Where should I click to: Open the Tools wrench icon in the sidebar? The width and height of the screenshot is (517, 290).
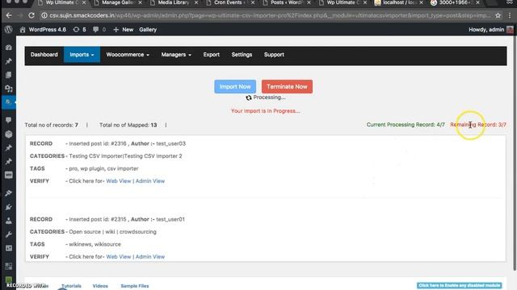9,234
